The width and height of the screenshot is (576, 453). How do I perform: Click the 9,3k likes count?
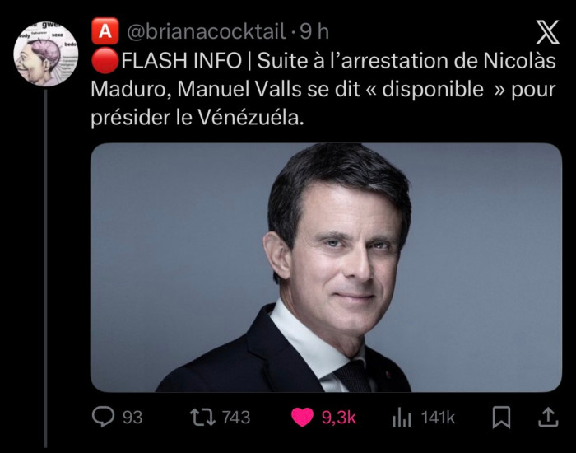click(338, 418)
